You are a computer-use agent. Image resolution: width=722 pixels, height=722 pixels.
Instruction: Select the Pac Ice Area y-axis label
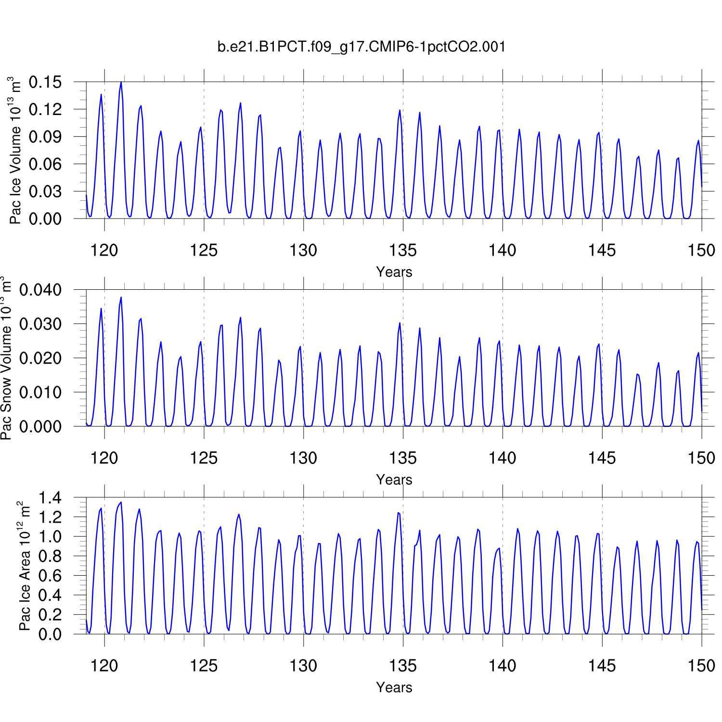[x=24, y=566]
